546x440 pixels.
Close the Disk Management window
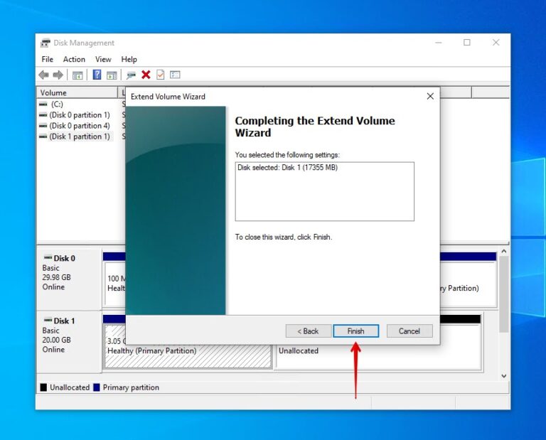tap(496, 43)
